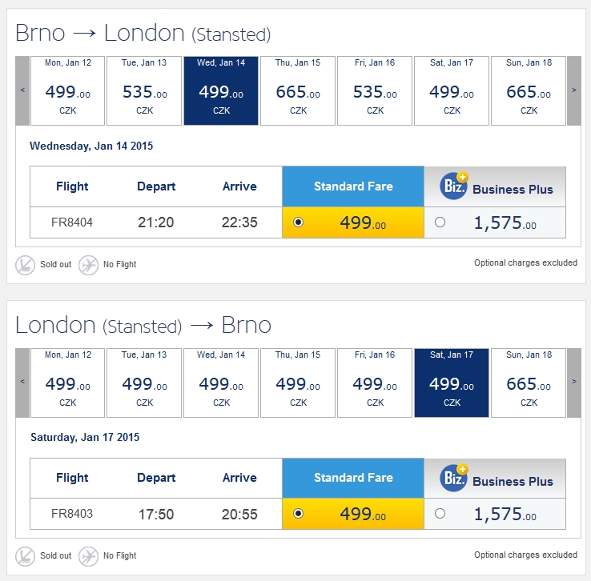This screenshot has width=591, height=581.
Task: Pick Thu, Jan 15 outbound date tile
Action: click(x=298, y=90)
